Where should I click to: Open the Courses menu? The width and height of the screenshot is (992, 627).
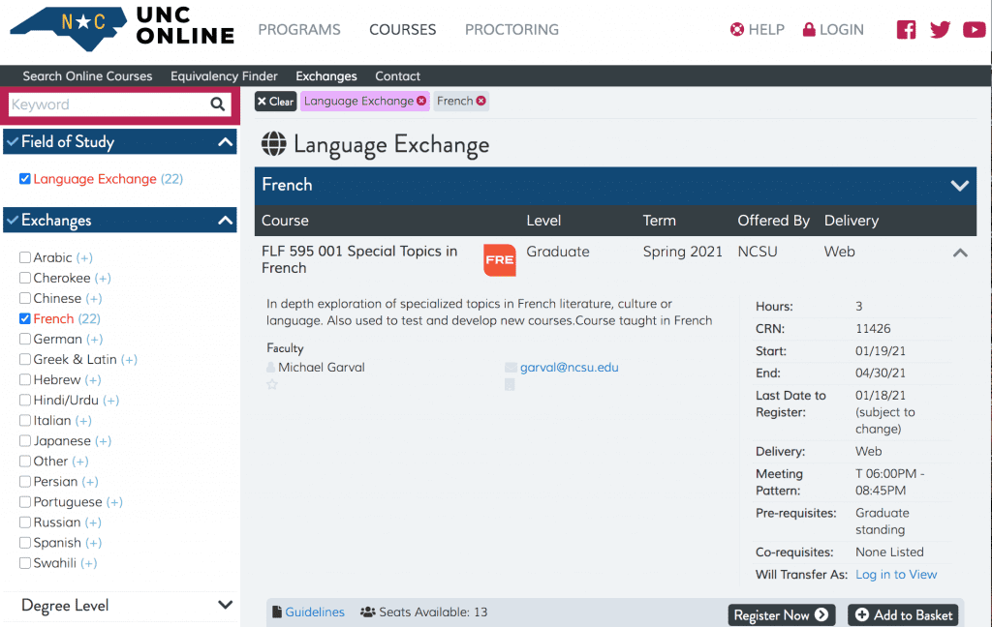pyautogui.click(x=402, y=30)
